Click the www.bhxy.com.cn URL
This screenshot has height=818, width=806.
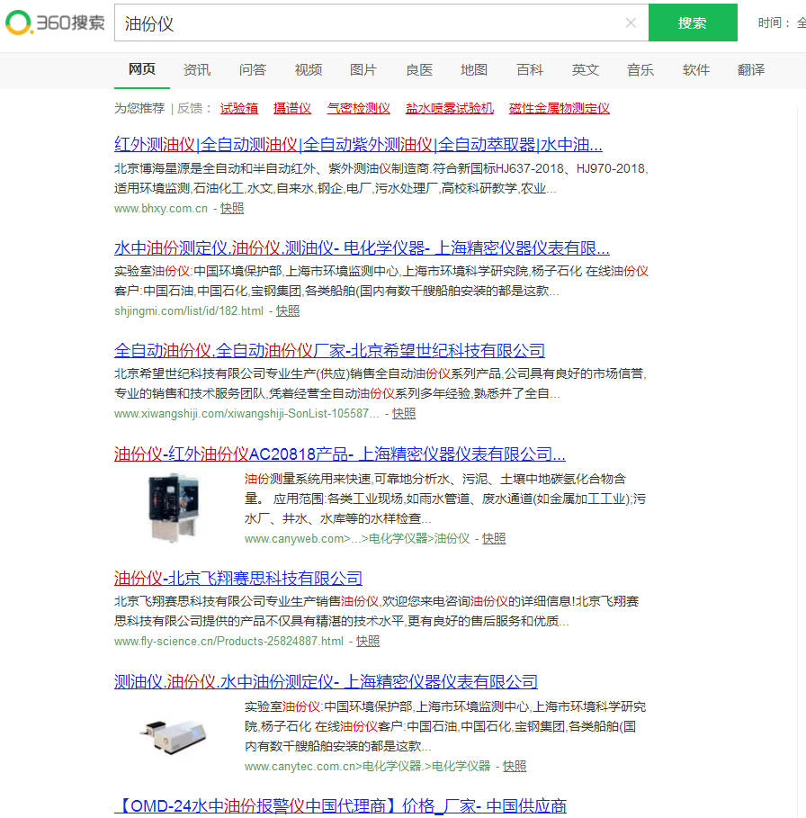pyautogui.click(x=161, y=208)
